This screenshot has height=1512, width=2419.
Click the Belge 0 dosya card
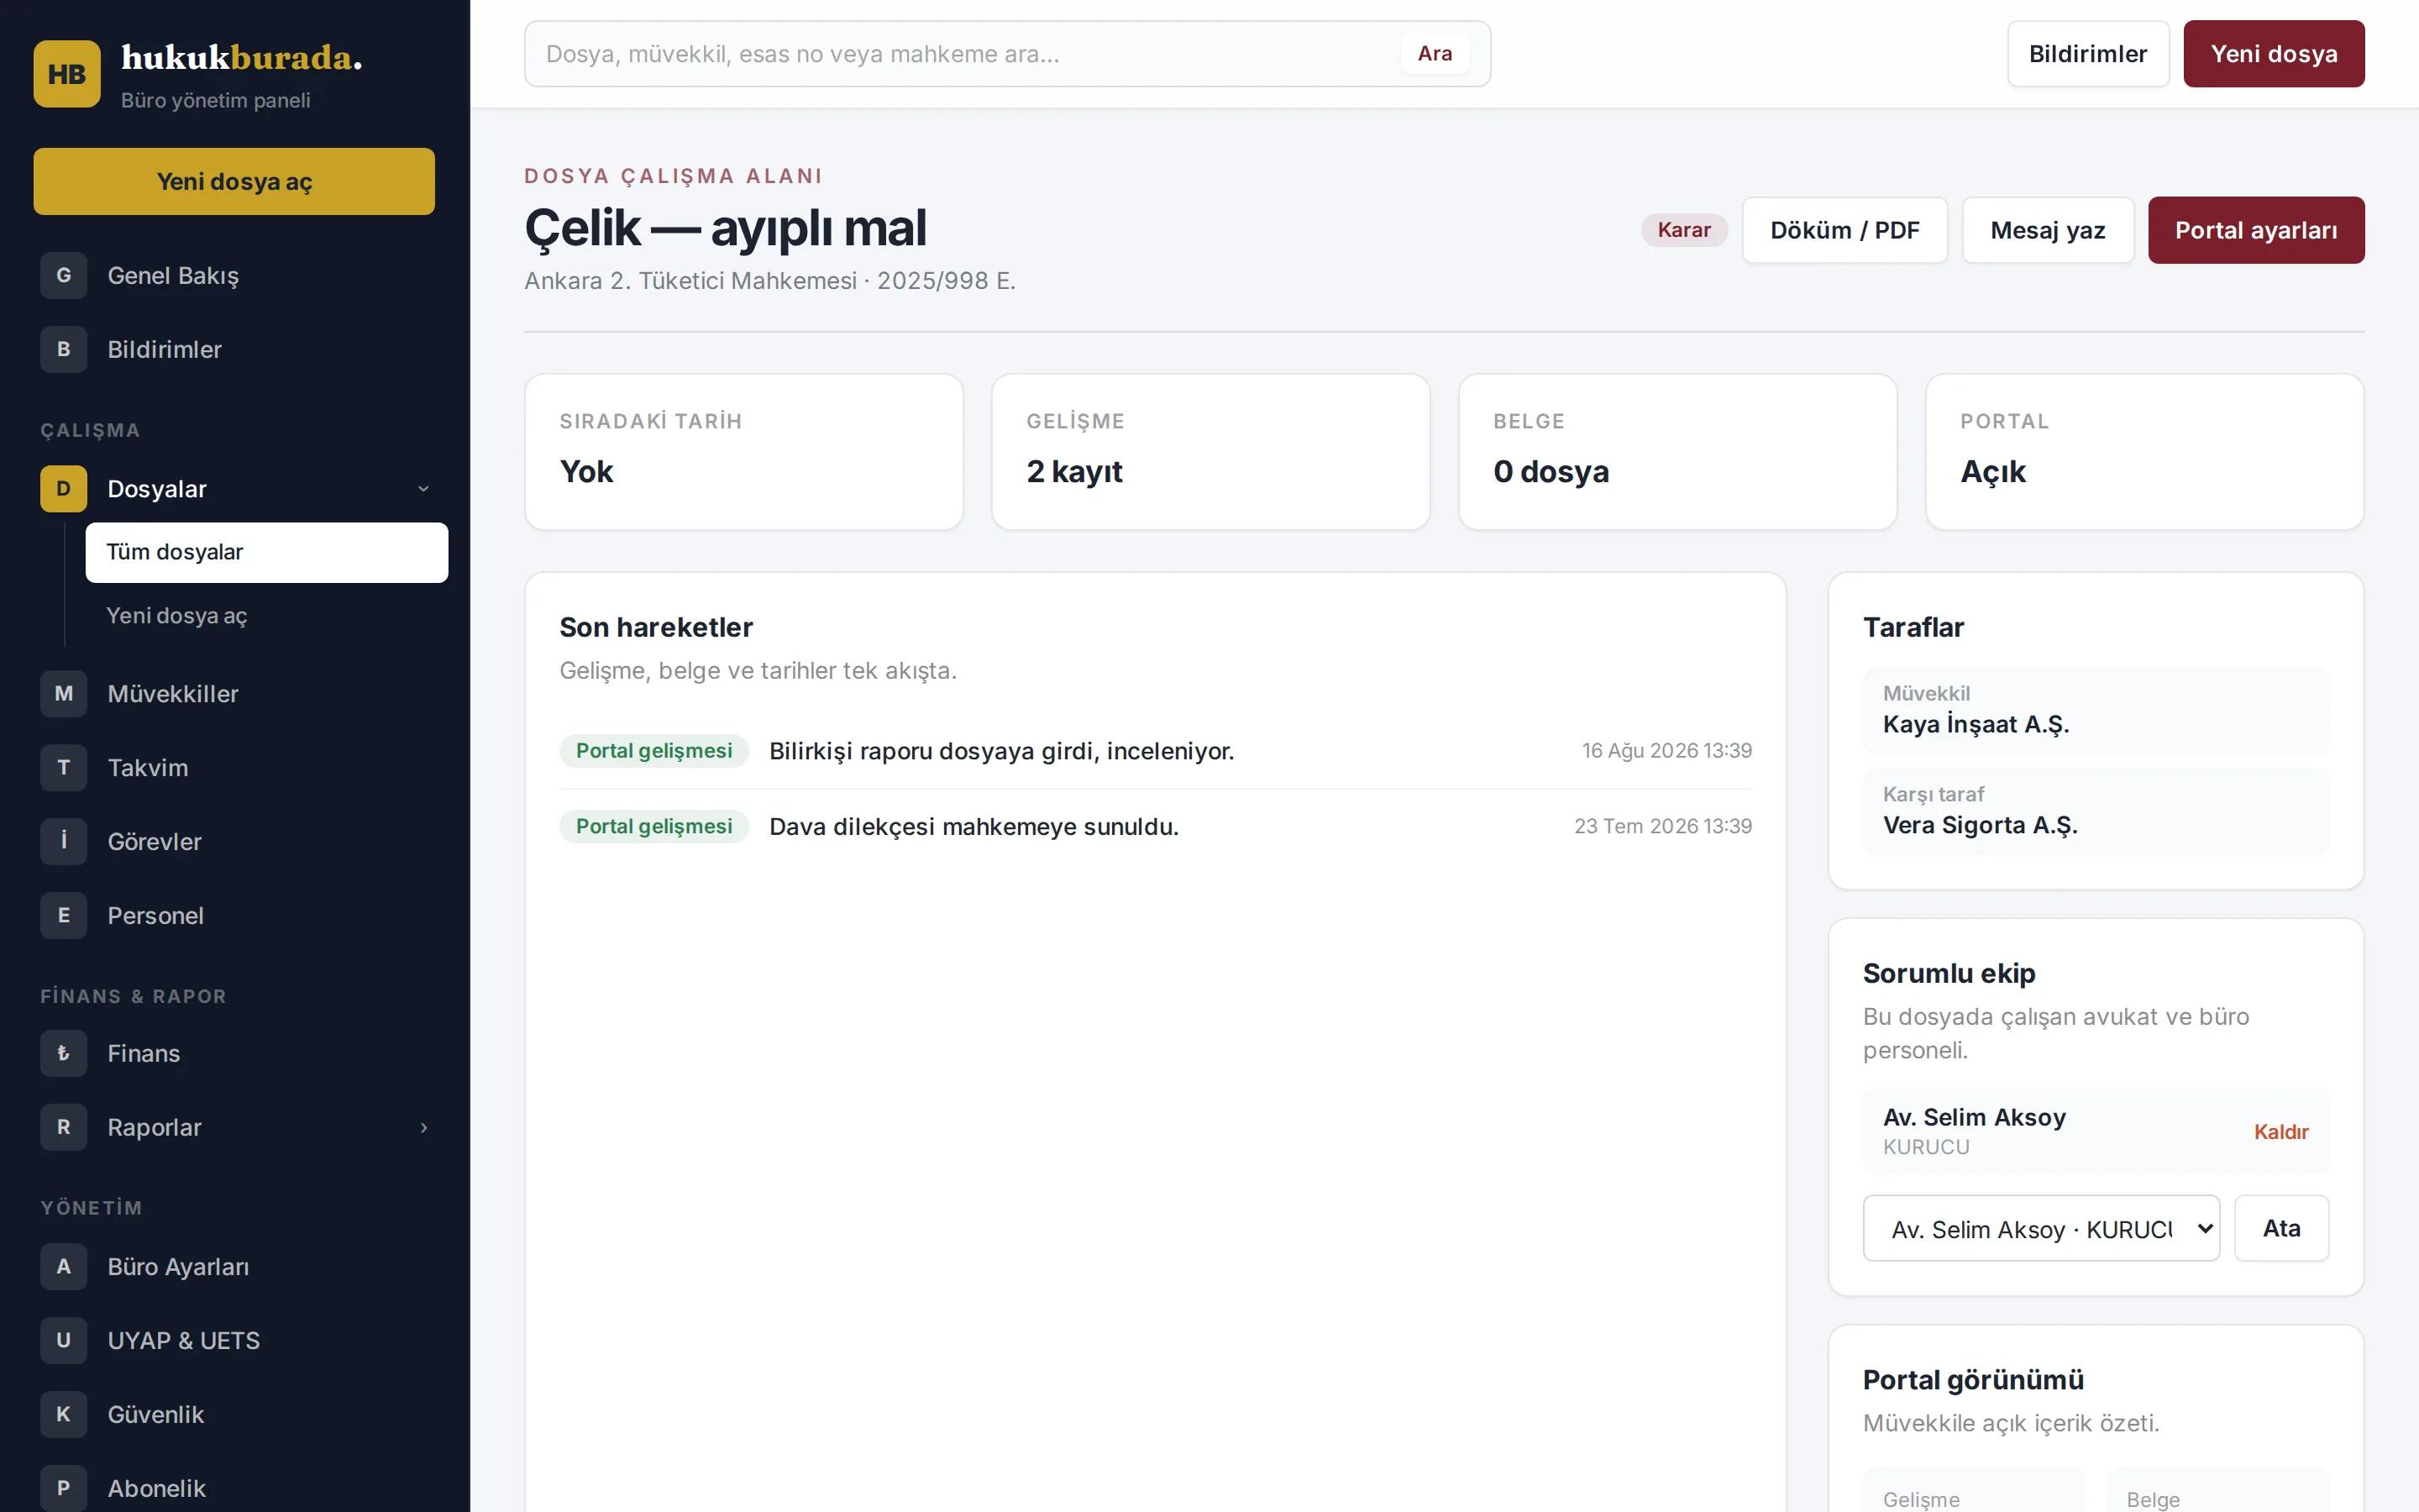1677,452
